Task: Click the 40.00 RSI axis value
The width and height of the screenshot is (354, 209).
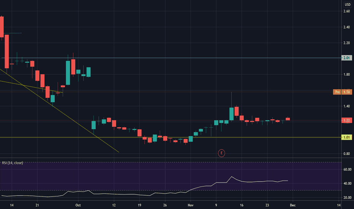Action: (347, 184)
